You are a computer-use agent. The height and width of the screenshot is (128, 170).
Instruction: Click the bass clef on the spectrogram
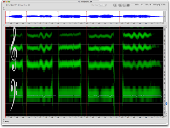point(13,95)
